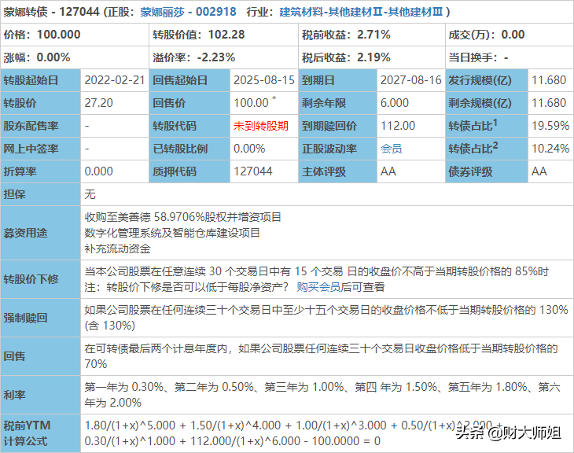Select the 涨幅: 0.00% cell

[x=75, y=57]
